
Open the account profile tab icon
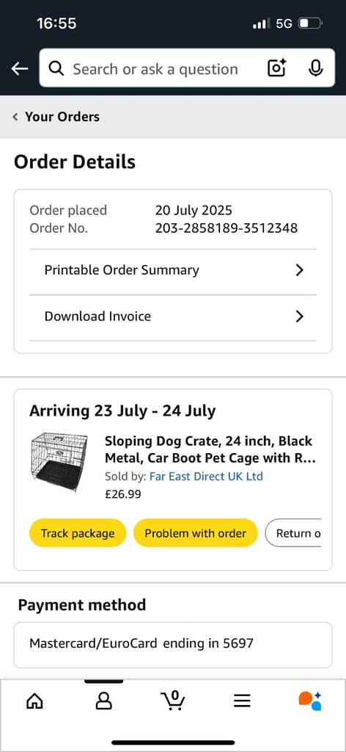tap(104, 701)
